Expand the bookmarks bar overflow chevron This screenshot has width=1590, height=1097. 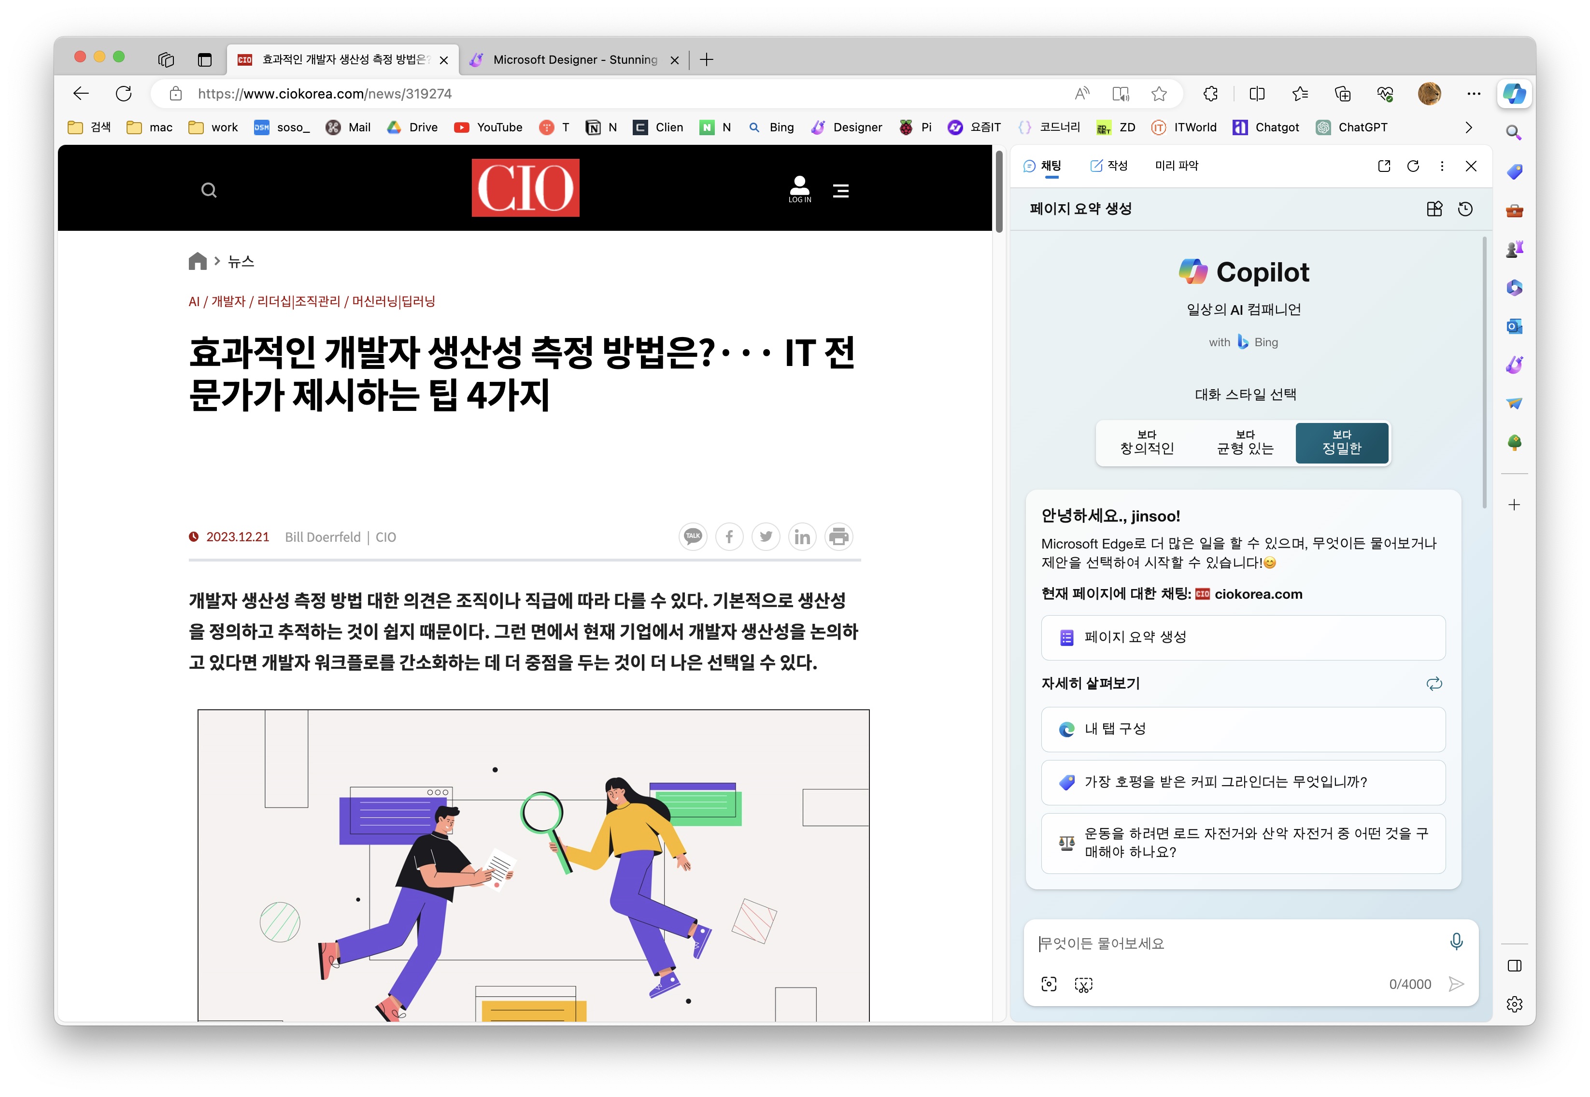click(x=1468, y=127)
